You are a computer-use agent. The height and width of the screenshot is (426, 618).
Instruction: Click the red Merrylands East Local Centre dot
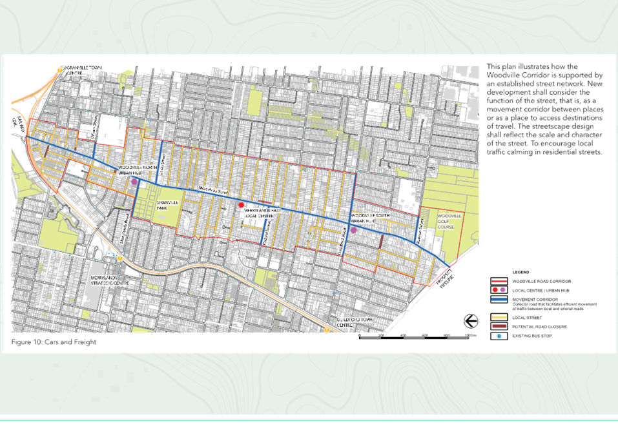[242, 205]
